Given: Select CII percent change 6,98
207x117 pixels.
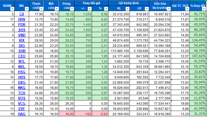Looking at the screenshot, I should (100, 14).
